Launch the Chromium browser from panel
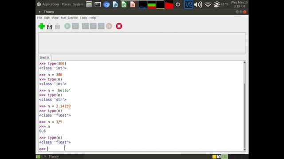 106,4
